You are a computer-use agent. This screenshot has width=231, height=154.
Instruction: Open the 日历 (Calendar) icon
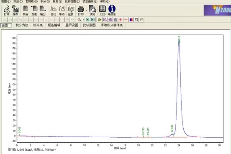point(103,10)
